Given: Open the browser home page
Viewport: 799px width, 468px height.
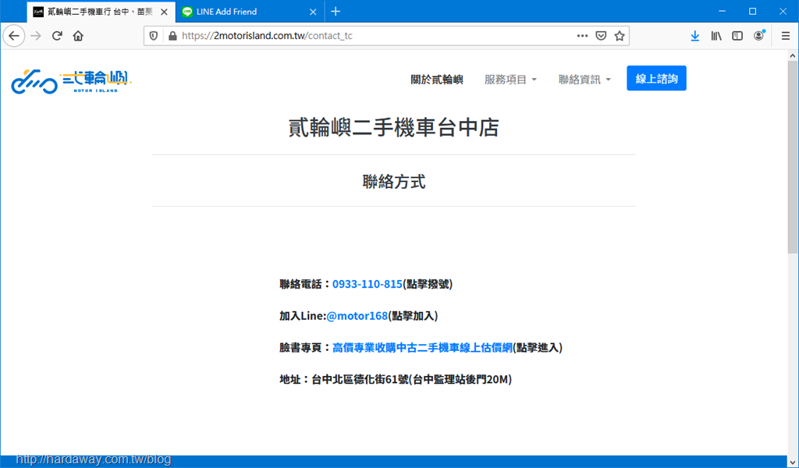Looking at the screenshot, I should (78, 36).
